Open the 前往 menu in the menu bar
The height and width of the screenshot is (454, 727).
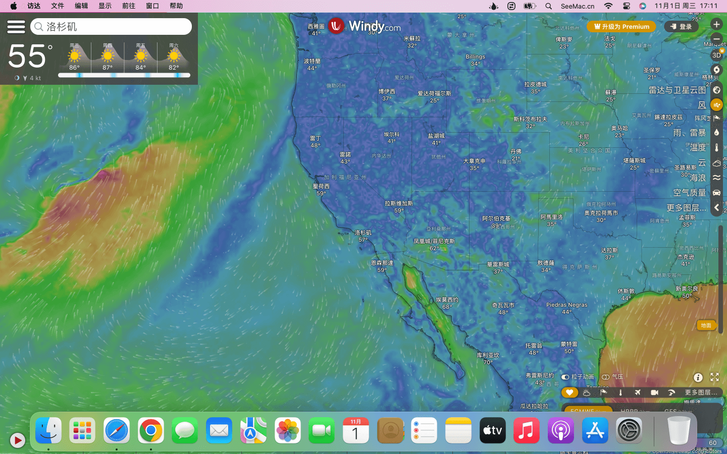click(129, 6)
